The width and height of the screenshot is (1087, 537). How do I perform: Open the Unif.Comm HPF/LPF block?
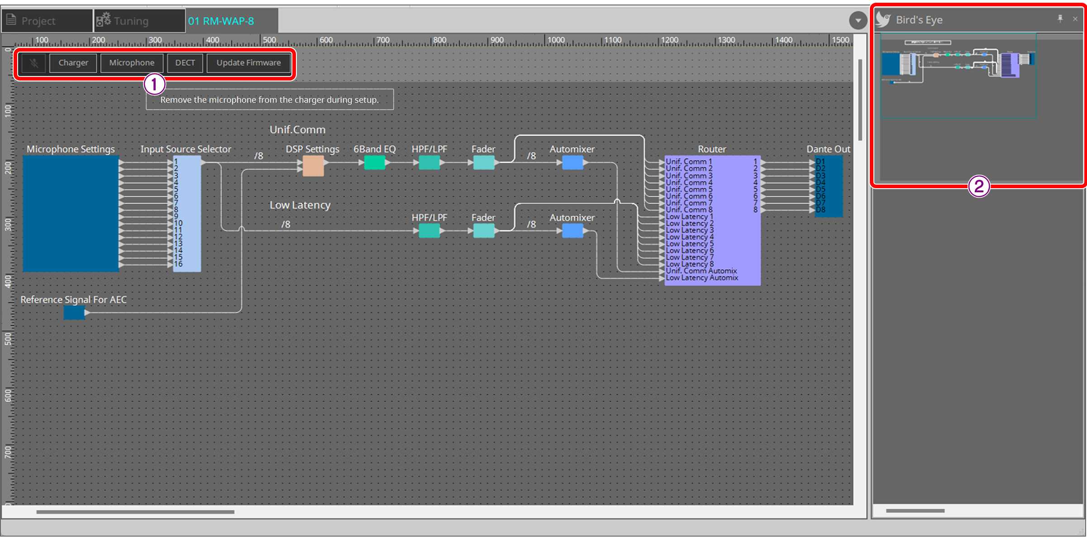coord(429,163)
